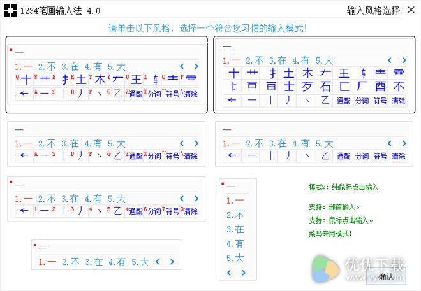
Task: Click the W-labeled 艹 radical key
Action: tap(43, 80)
